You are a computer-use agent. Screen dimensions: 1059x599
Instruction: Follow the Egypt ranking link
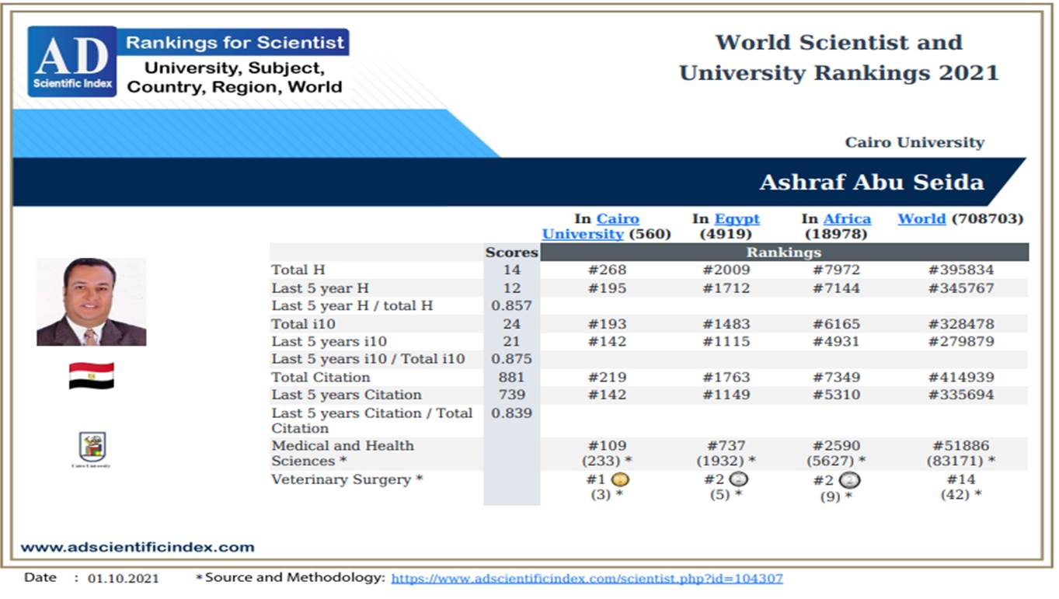coord(737,219)
